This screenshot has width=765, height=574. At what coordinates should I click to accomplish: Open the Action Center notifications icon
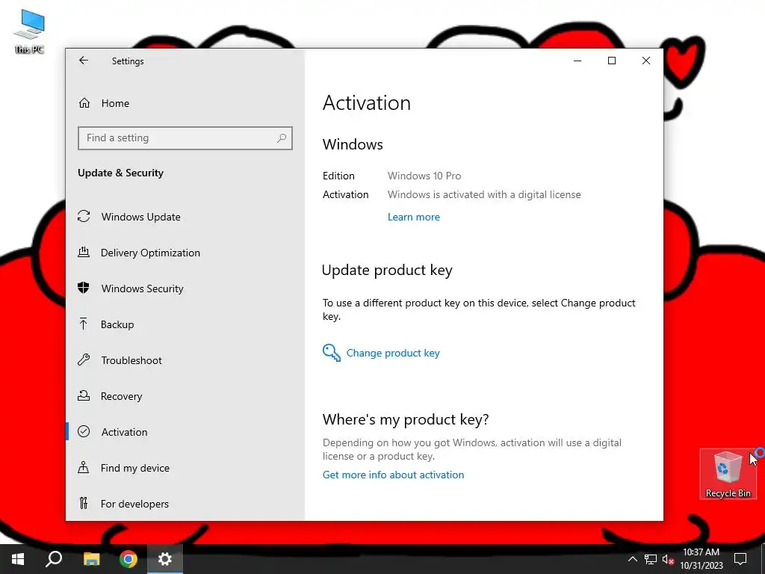pos(740,559)
